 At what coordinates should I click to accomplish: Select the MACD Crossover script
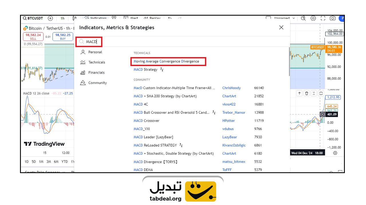(x=146, y=121)
